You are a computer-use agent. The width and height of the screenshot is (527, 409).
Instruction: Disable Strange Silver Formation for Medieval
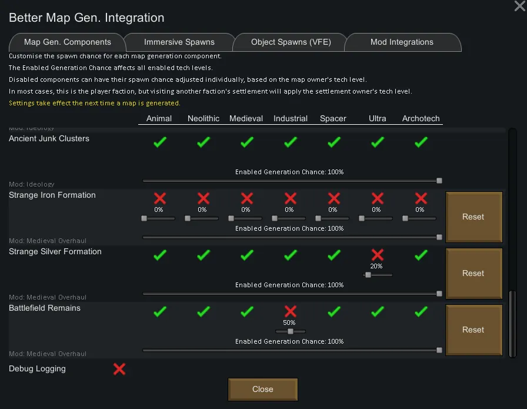[x=246, y=255]
